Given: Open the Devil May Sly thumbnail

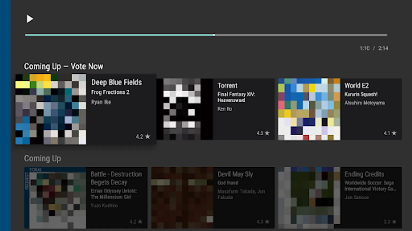Looking at the screenshot, I should [x=182, y=198].
